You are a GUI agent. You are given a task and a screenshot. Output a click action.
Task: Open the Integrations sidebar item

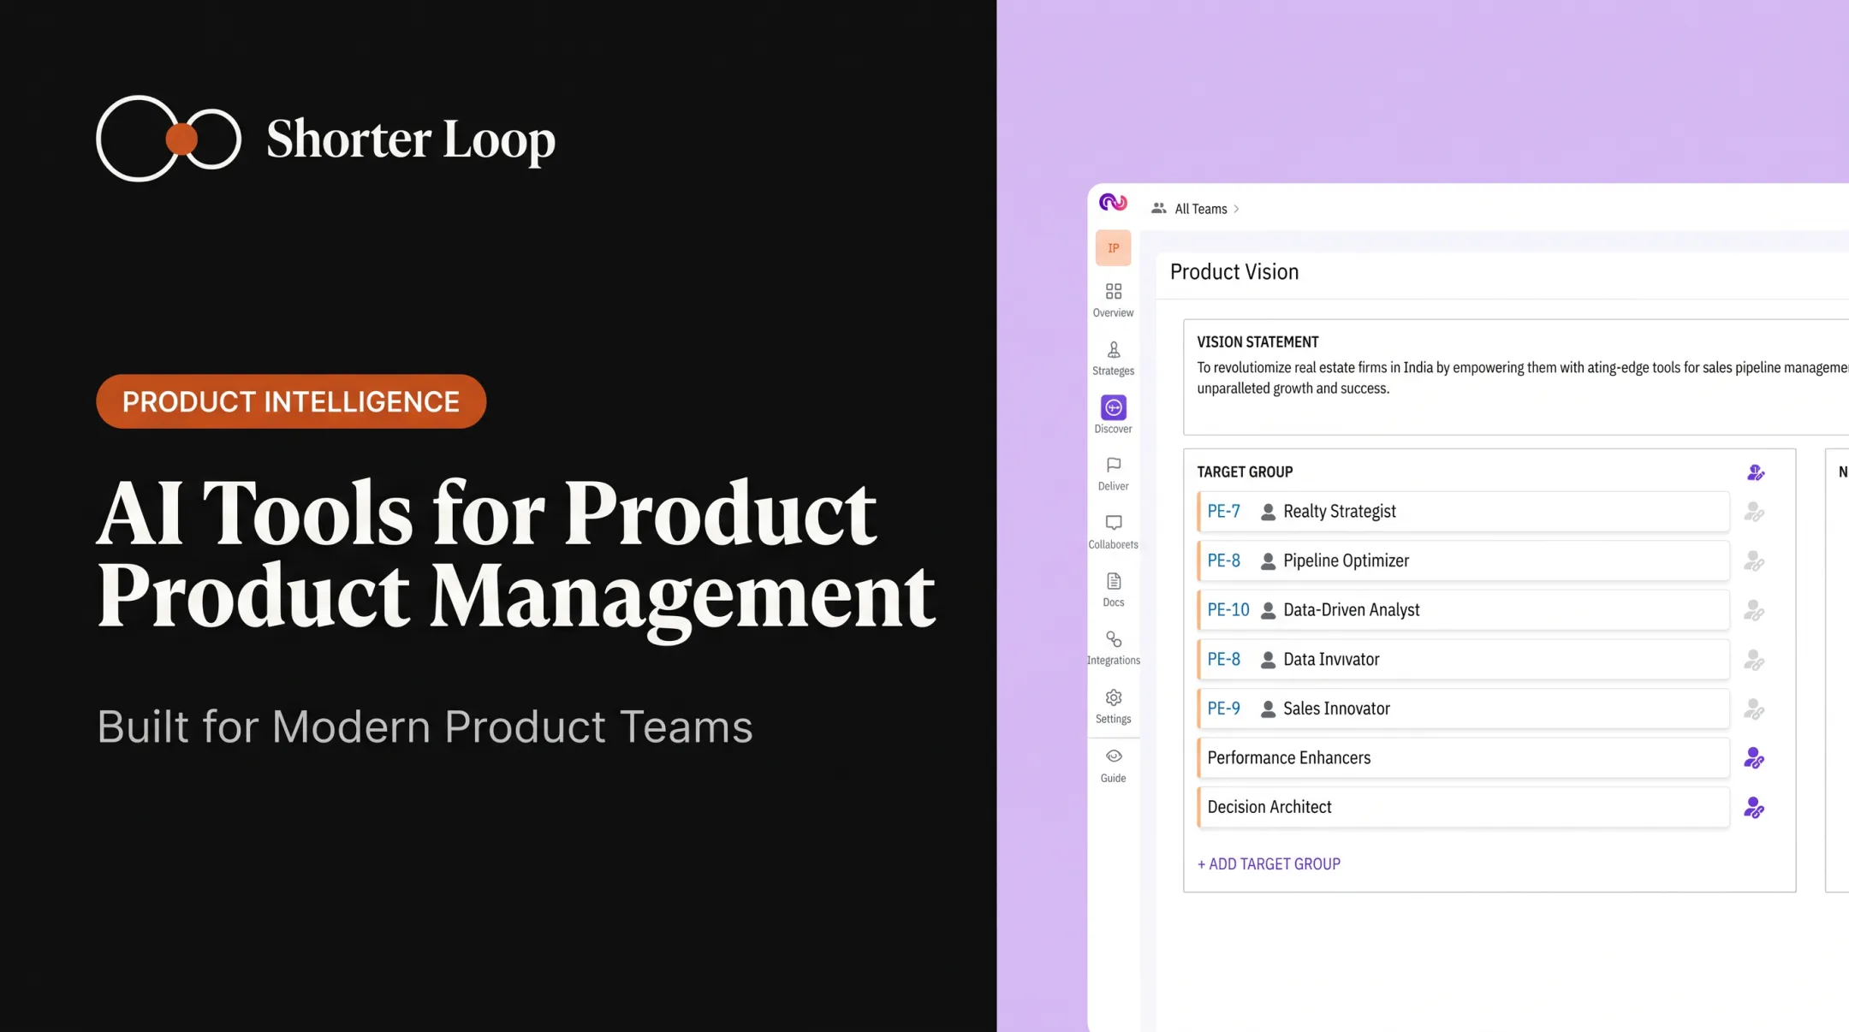1113,648
